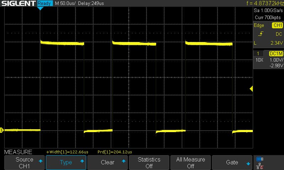Click the SIGLENT logo
The width and height of the screenshot is (284, 170).
click(19, 3)
